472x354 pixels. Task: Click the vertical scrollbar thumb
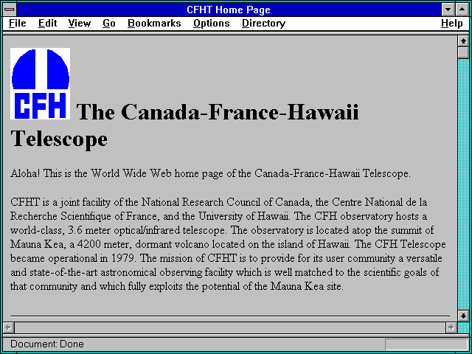(463, 52)
